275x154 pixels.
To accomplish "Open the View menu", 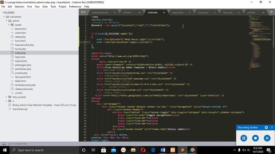I will [37, 6].
